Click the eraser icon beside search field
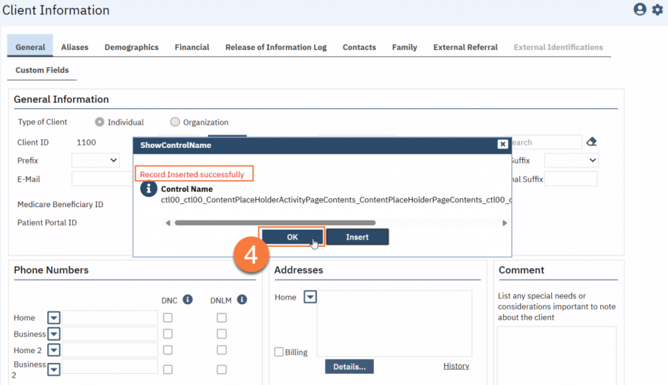This screenshot has width=668, height=385. click(591, 142)
